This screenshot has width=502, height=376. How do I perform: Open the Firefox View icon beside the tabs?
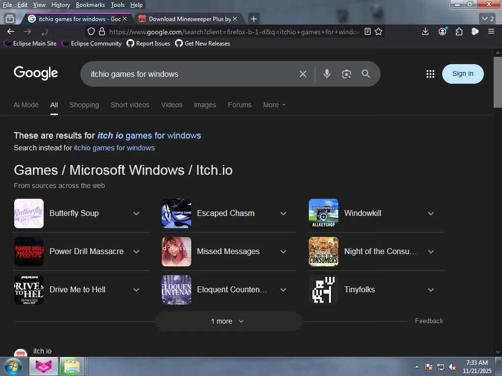[x=10, y=19]
